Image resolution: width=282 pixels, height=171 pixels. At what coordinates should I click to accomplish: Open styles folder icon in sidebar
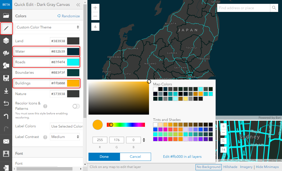click(6, 15)
